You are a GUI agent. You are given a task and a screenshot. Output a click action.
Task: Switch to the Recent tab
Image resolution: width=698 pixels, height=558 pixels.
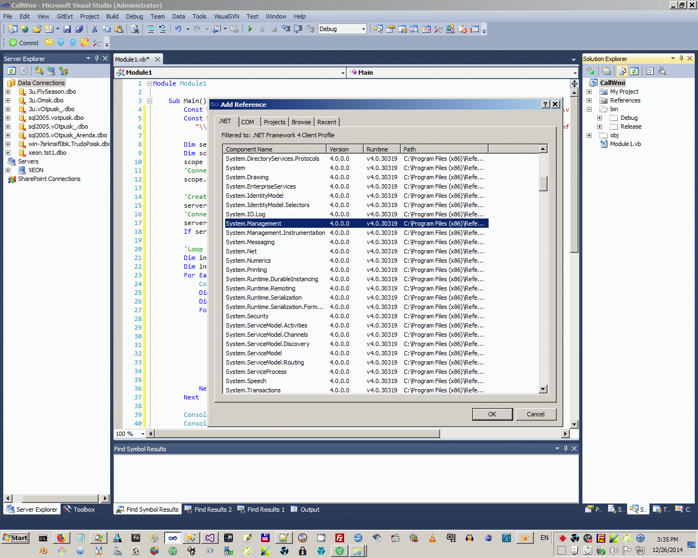[x=327, y=122]
